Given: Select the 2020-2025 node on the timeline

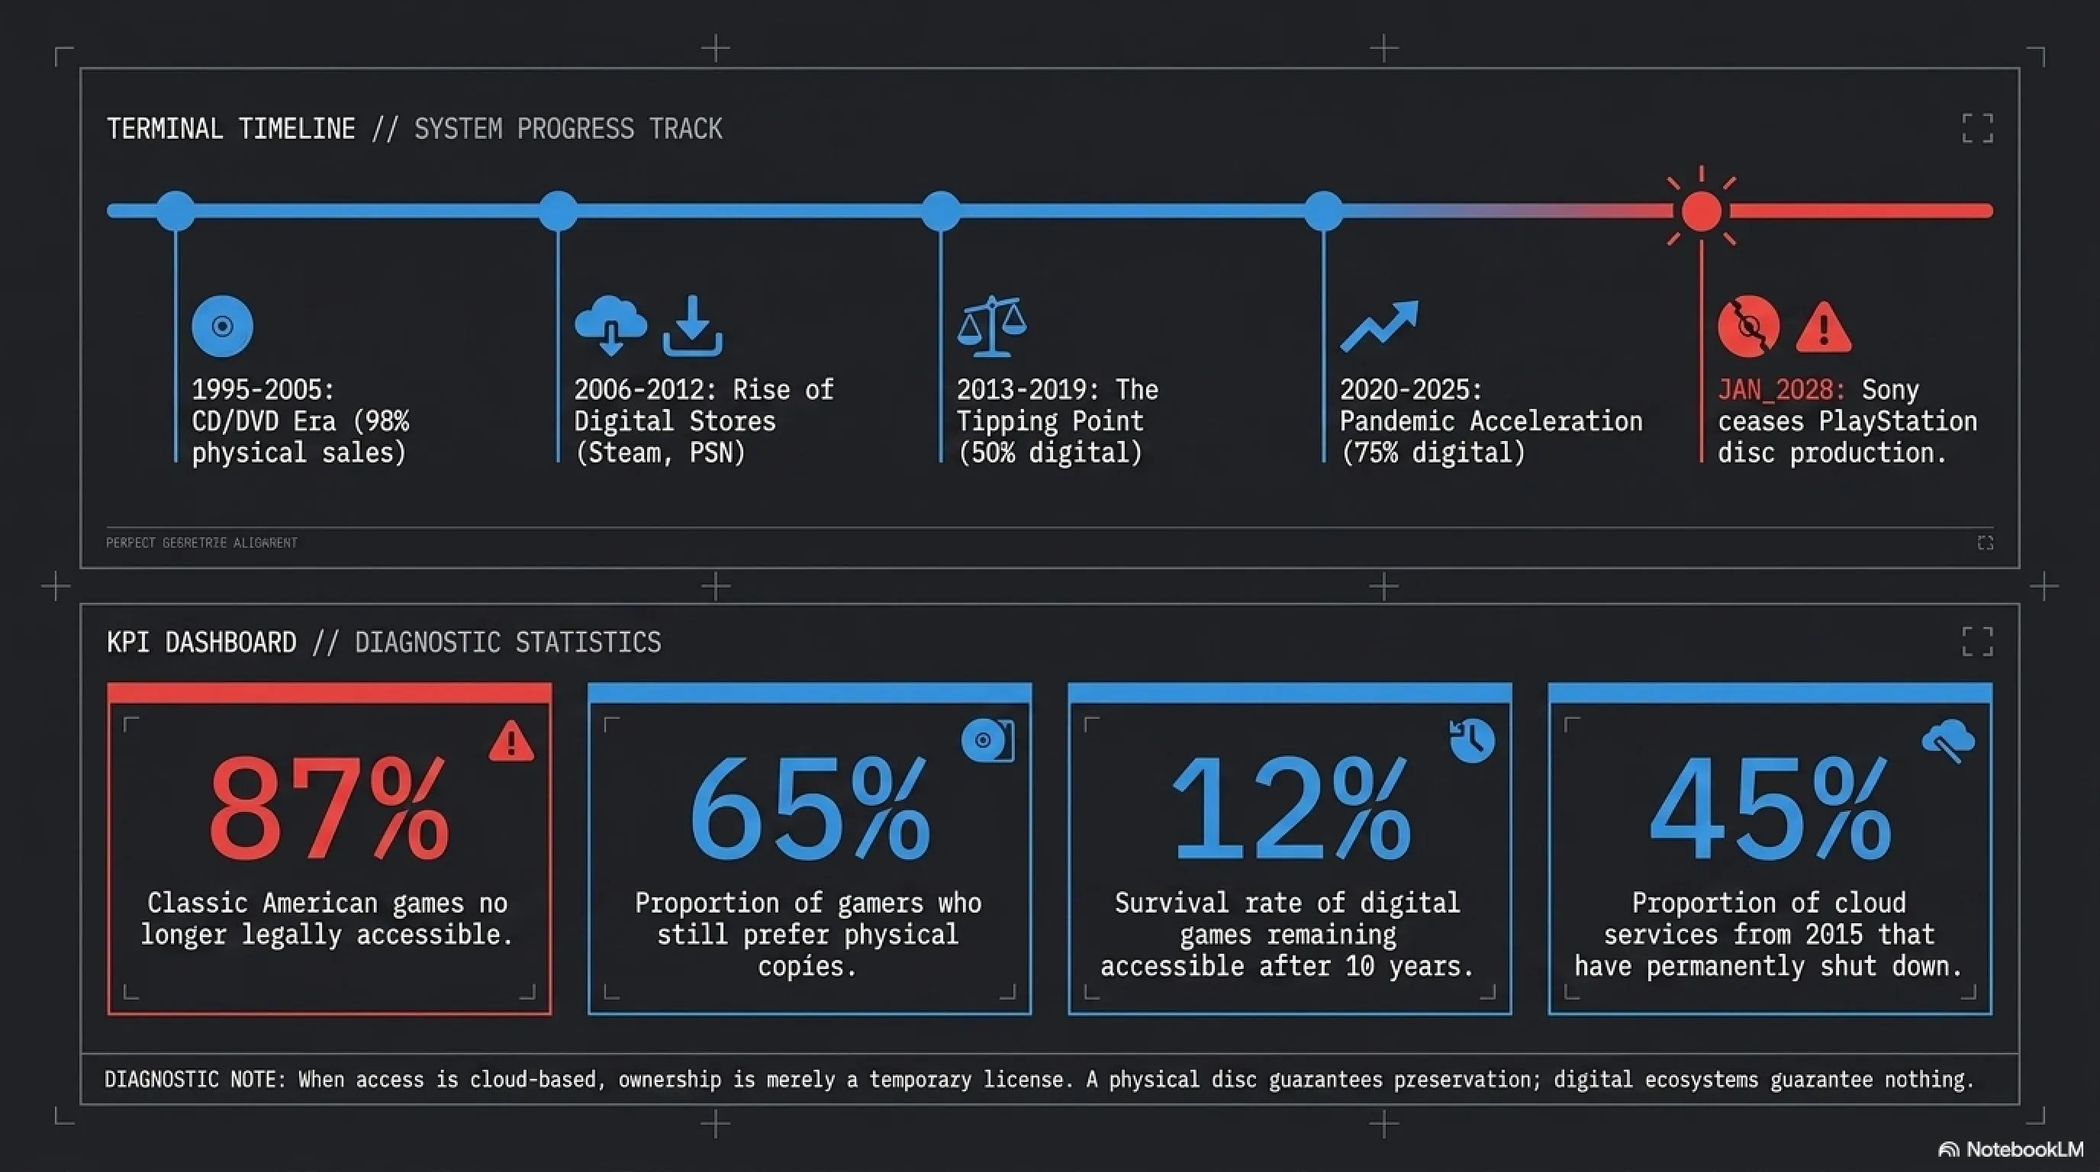Looking at the screenshot, I should tap(1324, 211).
